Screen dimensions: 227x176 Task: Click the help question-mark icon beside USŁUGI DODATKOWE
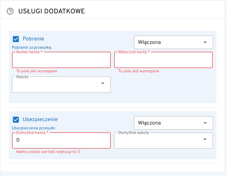coord(10,11)
